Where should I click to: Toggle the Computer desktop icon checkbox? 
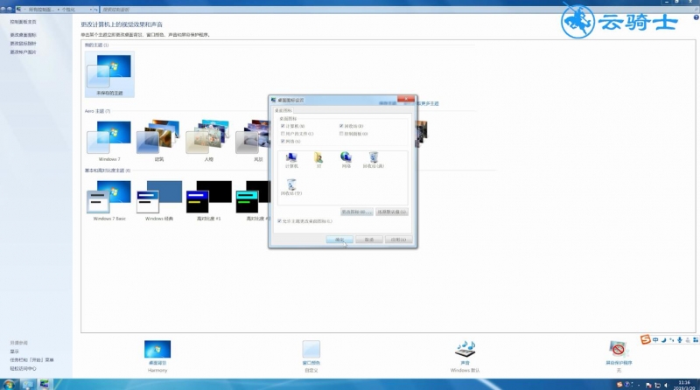283,126
